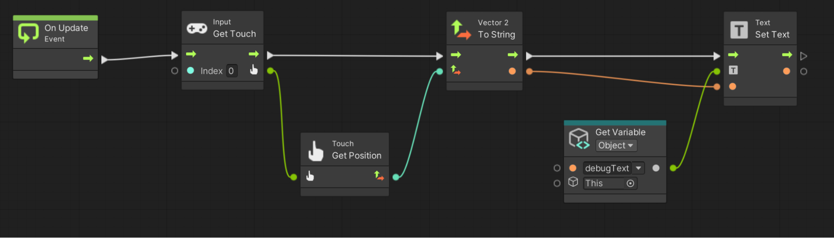Click the small T target port on Set Text
The height and width of the screenshot is (238, 834).
(x=733, y=70)
